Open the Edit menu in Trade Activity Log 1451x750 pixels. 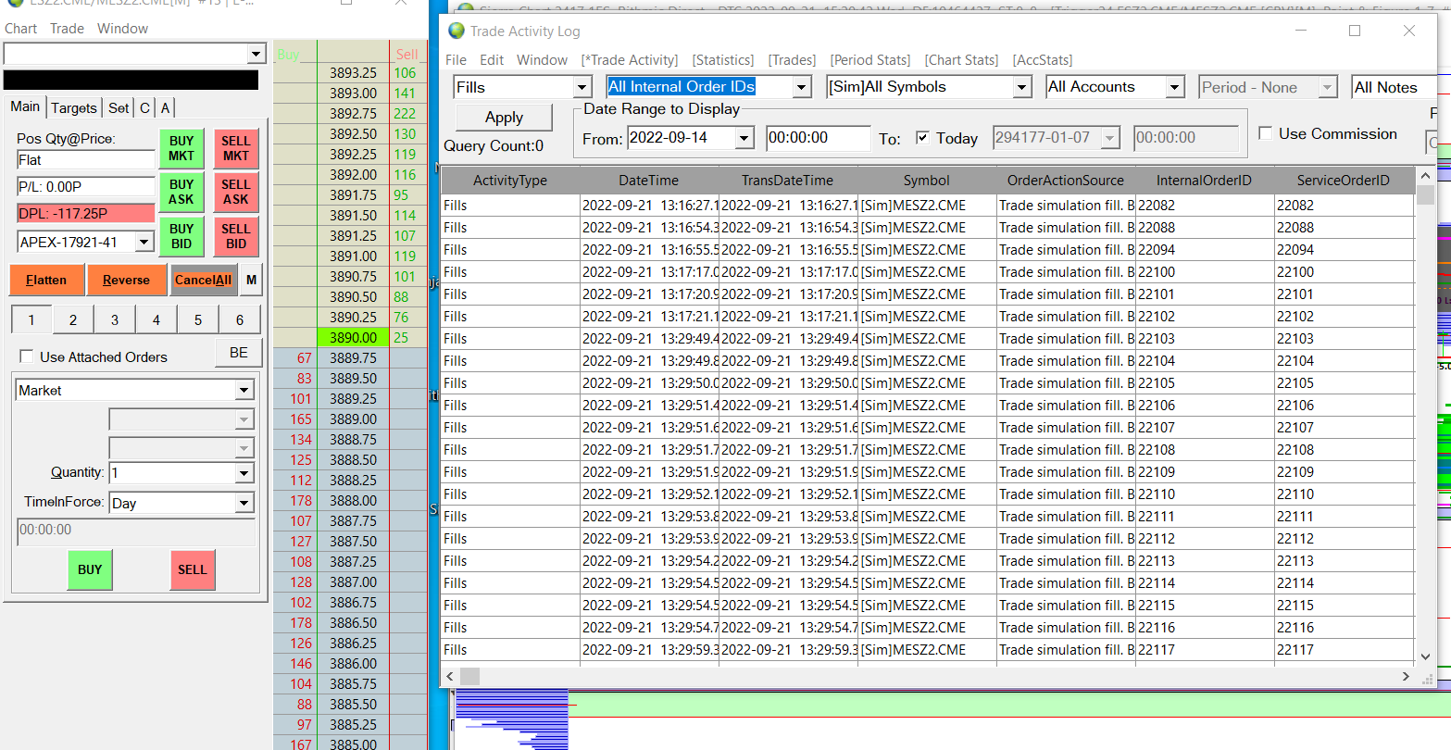(x=492, y=60)
